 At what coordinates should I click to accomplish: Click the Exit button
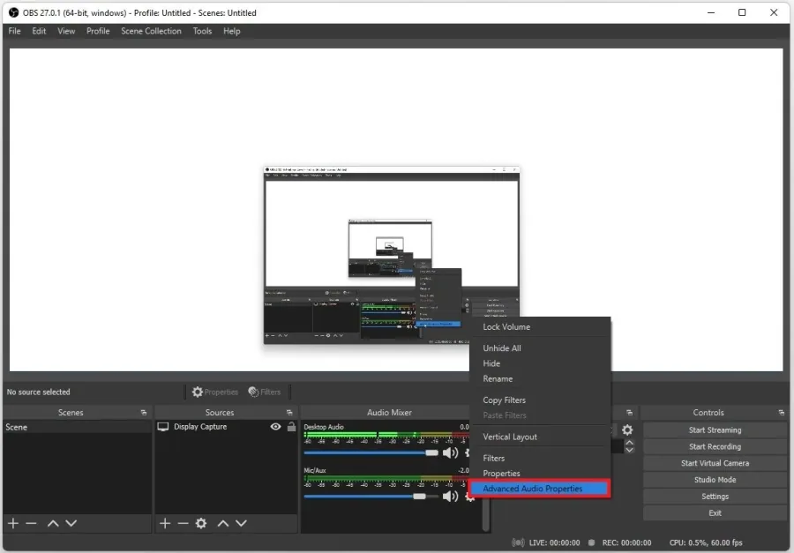click(715, 513)
